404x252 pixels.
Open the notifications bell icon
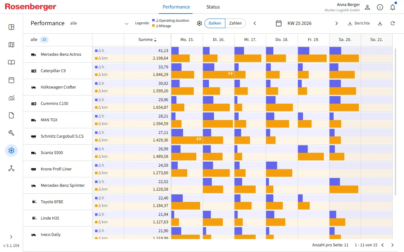pos(393,7)
